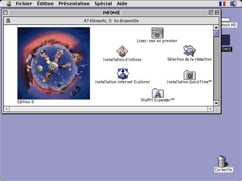This screenshot has height=181, width=242.
Task: Select the Installation Internet Explorer icon
Action: point(123,74)
